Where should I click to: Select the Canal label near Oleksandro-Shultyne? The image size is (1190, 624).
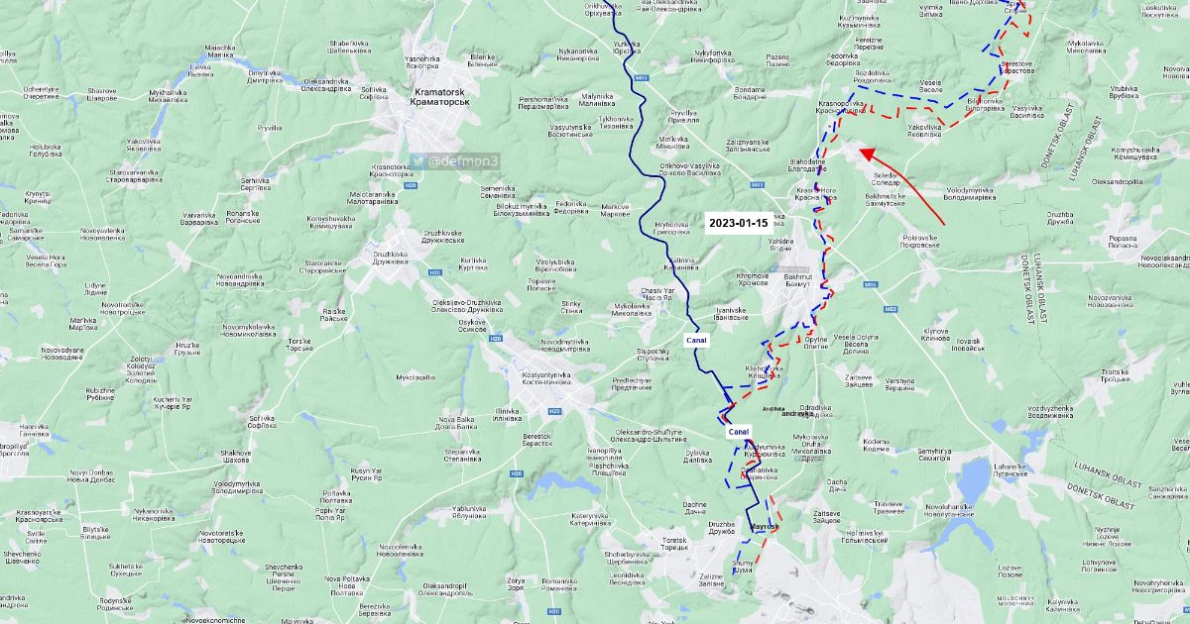[x=739, y=432]
